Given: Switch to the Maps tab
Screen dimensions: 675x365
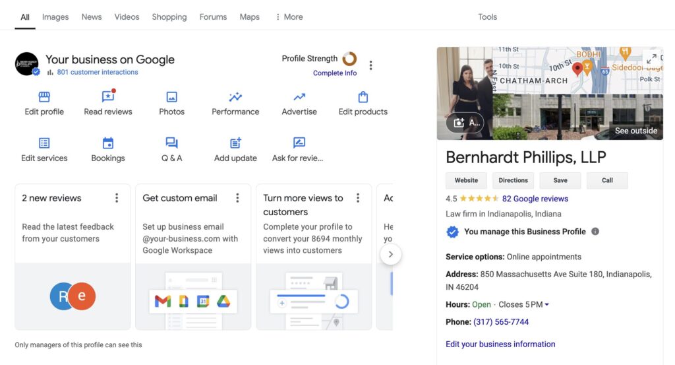Looking at the screenshot, I should [250, 17].
